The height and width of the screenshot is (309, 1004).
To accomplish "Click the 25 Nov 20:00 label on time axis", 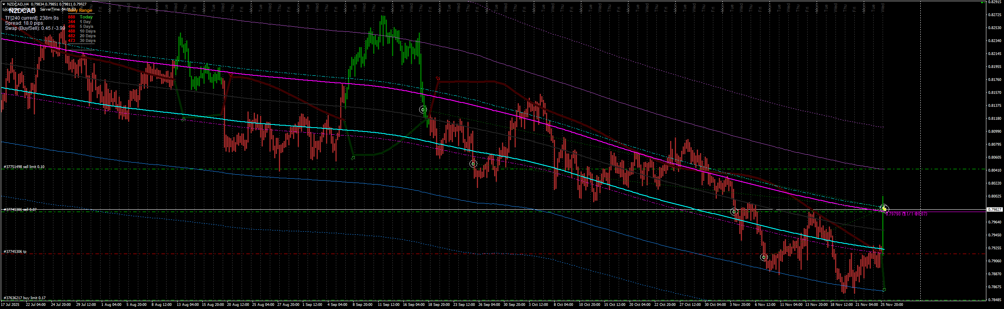I will click(892, 304).
